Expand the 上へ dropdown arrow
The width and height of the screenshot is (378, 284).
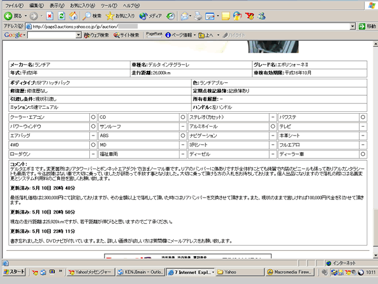(x=218, y=35)
